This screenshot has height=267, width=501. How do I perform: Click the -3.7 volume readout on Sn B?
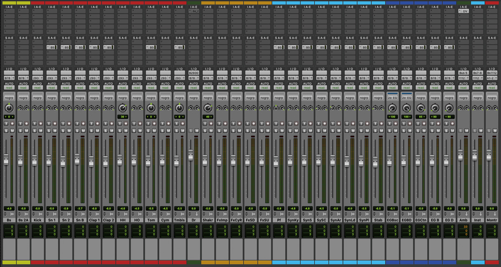pos(80,208)
